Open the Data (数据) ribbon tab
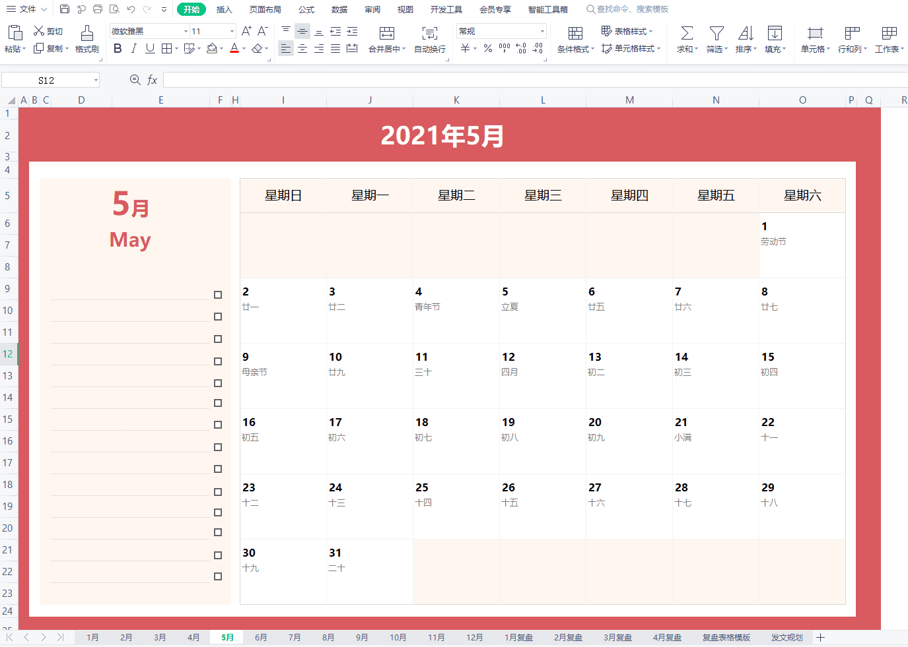This screenshot has width=908, height=647. 339,9
